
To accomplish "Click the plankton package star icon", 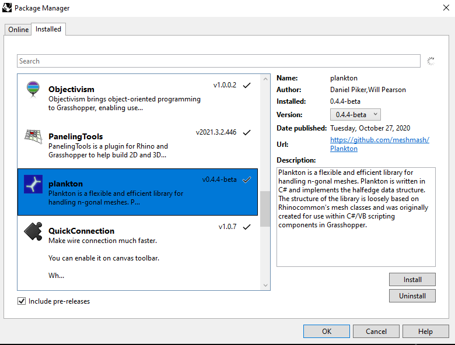I will [x=33, y=184].
